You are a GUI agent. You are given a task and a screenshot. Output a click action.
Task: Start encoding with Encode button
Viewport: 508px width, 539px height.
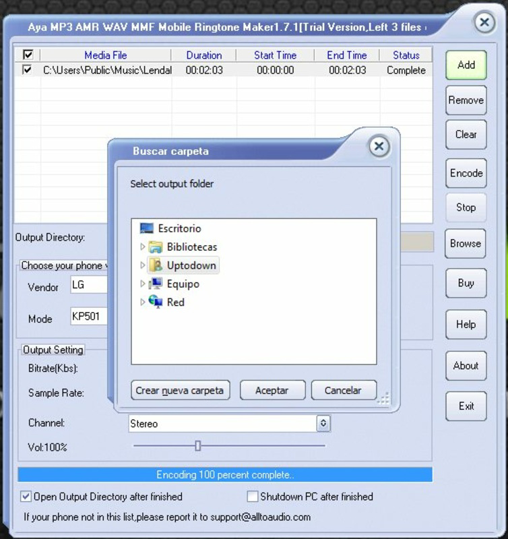tap(466, 173)
